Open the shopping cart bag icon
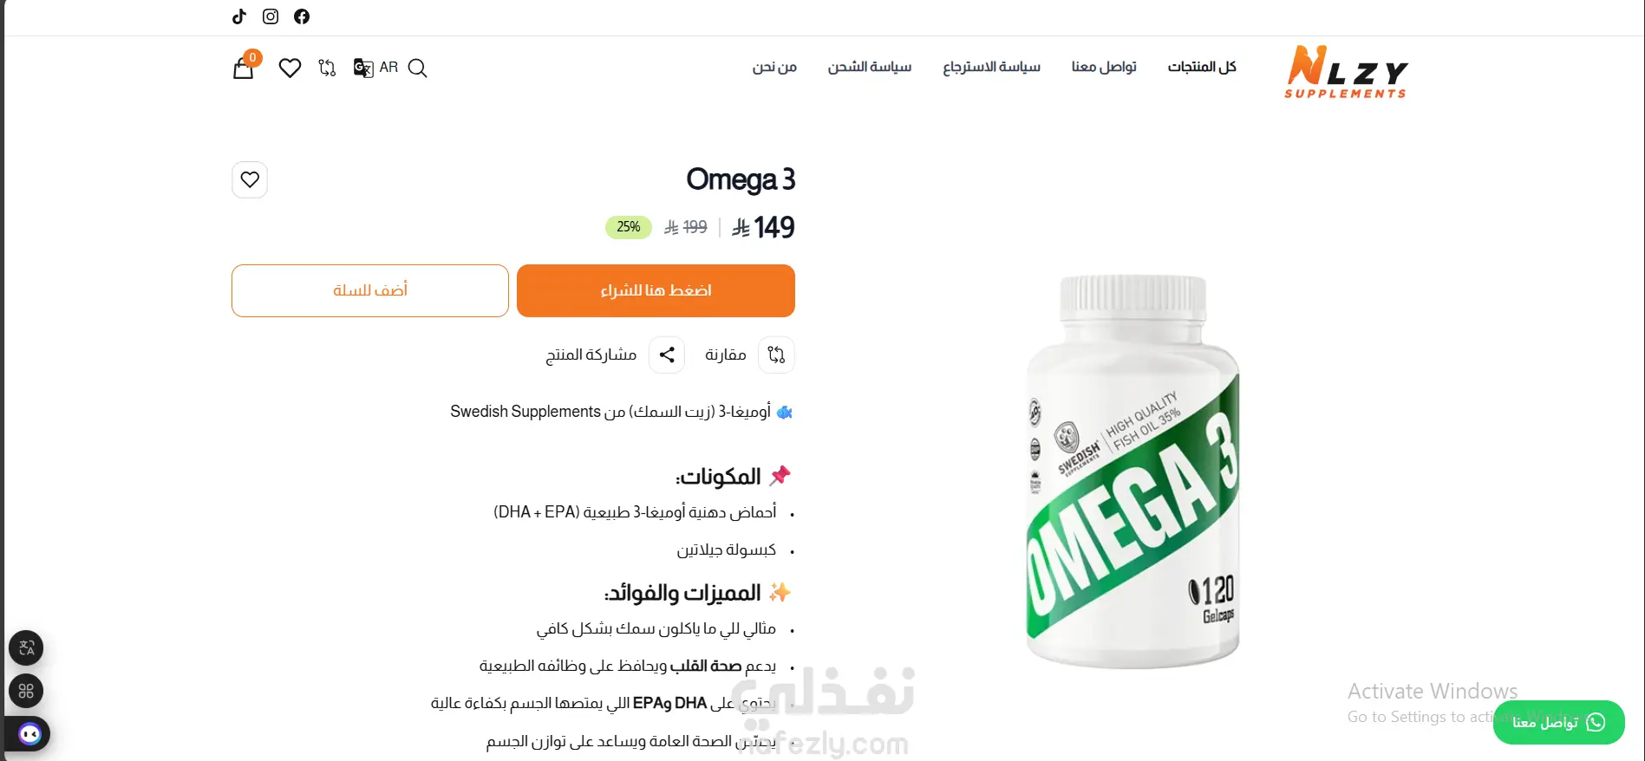Viewport: 1645px width, 761px height. point(244,68)
